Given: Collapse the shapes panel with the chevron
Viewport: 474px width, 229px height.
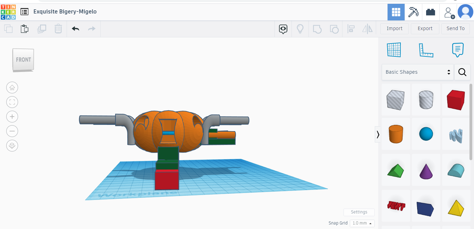Looking at the screenshot, I should pos(378,134).
